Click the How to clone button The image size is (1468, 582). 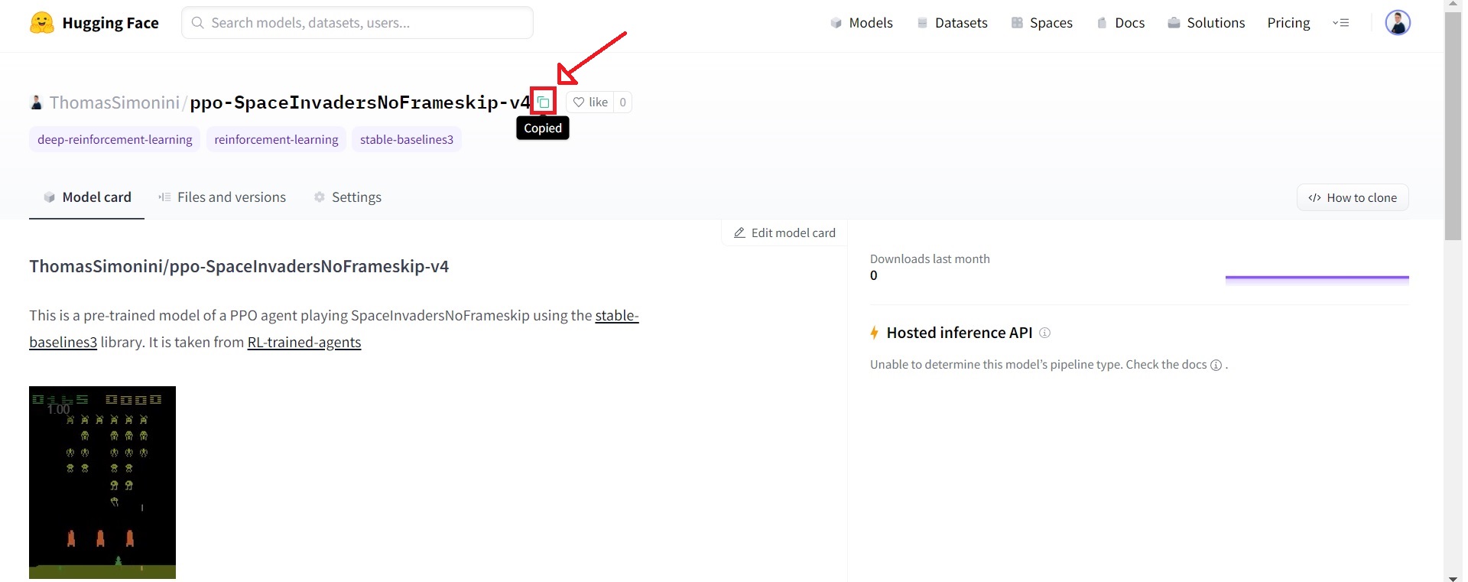tap(1352, 197)
